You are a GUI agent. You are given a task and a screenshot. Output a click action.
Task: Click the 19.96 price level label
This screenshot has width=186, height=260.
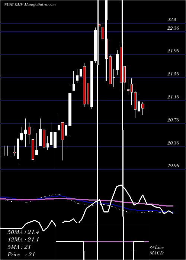coord(173,166)
